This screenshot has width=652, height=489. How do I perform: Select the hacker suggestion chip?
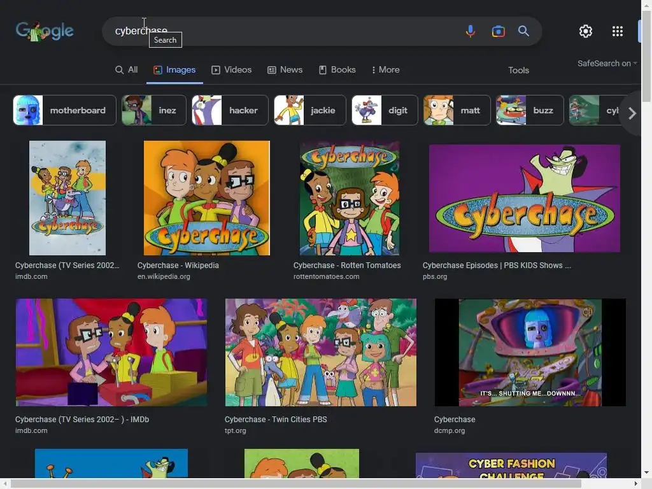[x=230, y=110]
